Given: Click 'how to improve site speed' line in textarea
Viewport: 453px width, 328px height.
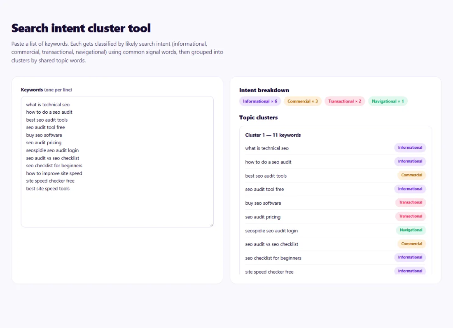Looking at the screenshot, I should click(x=54, y=173).
